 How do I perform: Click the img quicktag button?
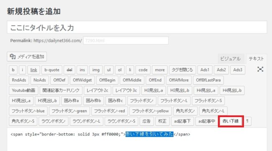point(96,70)
